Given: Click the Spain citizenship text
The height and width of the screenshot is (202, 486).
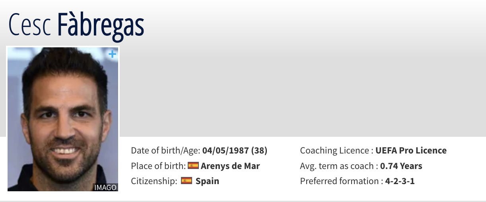Looking at the screenshot, I should (207, 181).
